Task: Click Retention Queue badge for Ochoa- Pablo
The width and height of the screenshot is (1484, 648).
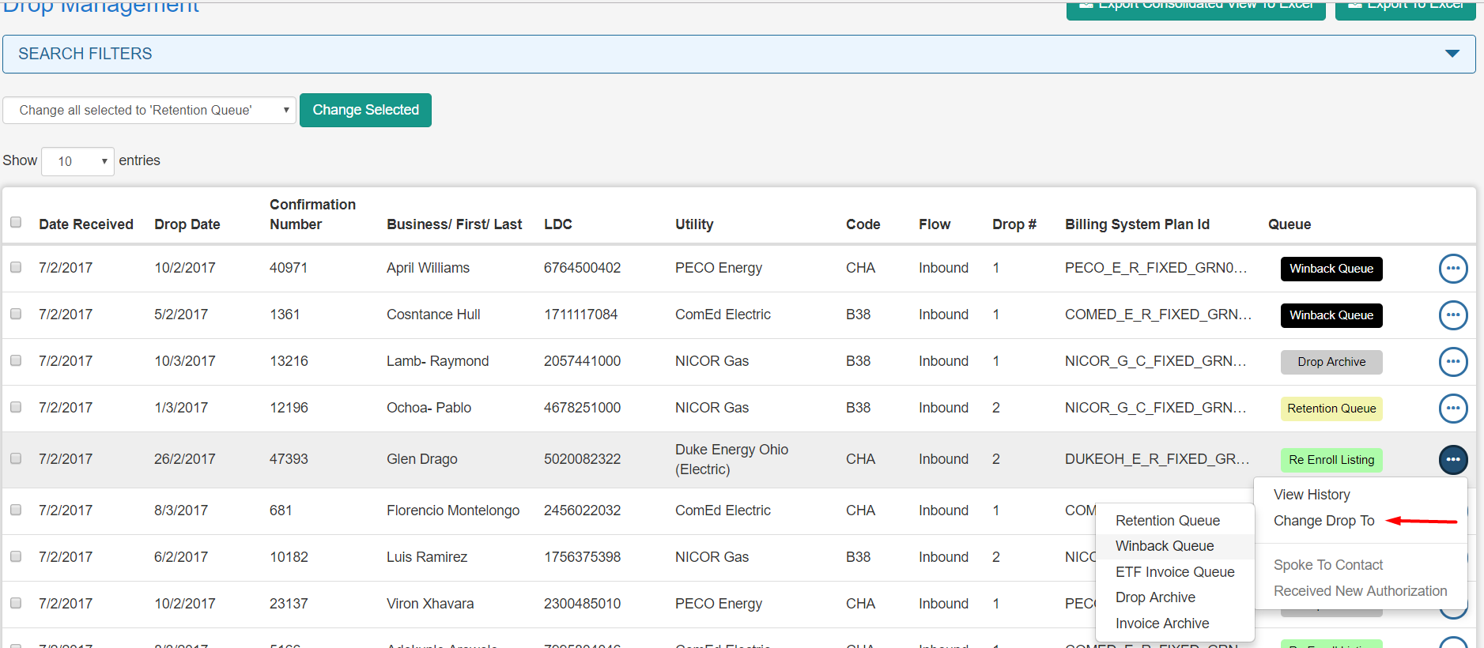Action: pyautogui.click(x=1331, y=409)
